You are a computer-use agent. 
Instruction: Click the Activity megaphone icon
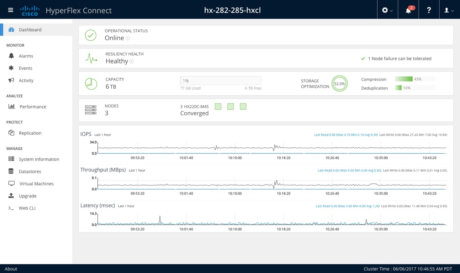point(11,80)
